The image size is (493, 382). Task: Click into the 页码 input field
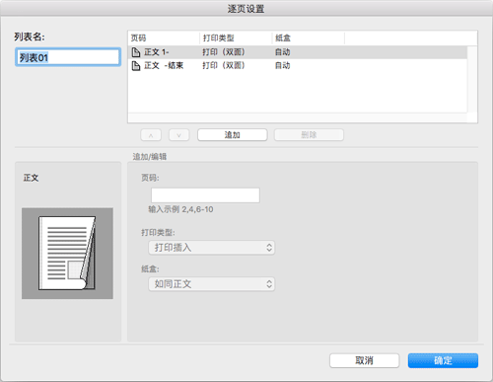pyautogui.click(x=205, y=195)
